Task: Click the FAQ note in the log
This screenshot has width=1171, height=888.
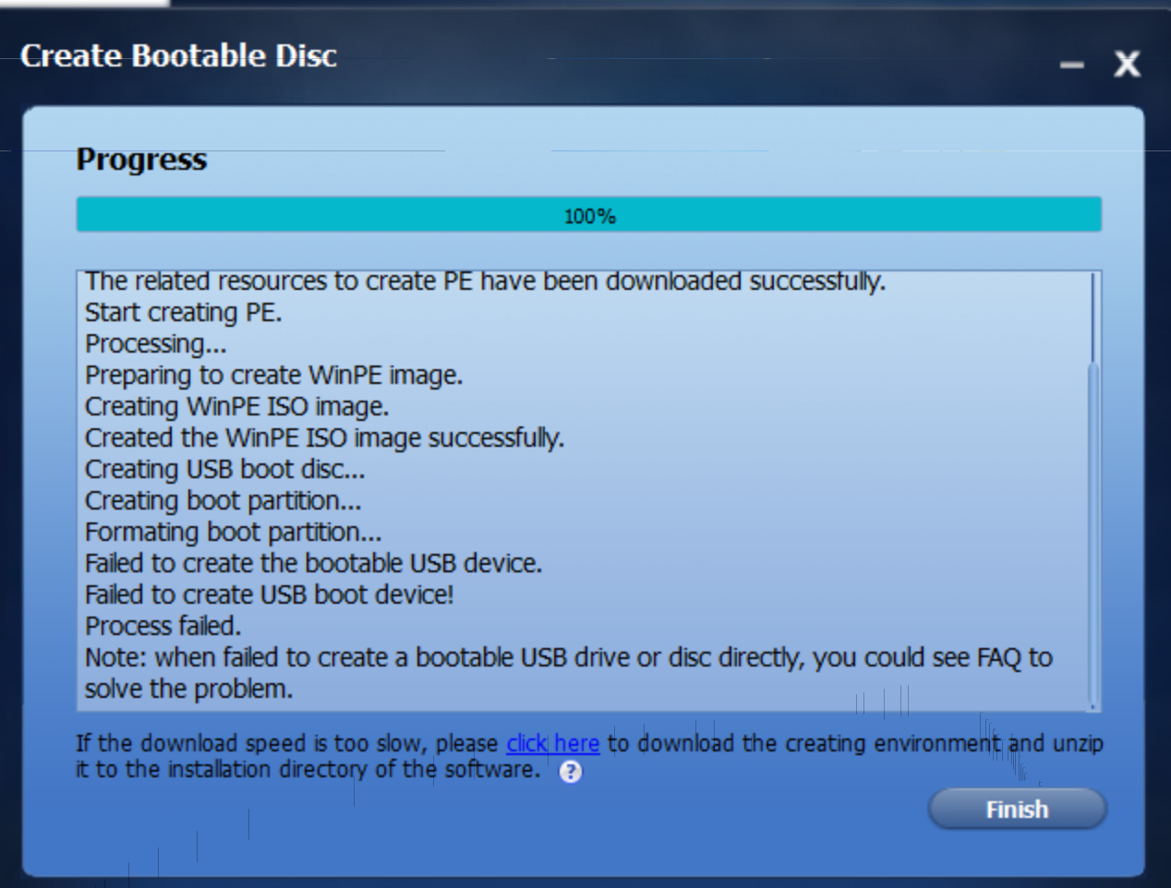Action: 569,673
